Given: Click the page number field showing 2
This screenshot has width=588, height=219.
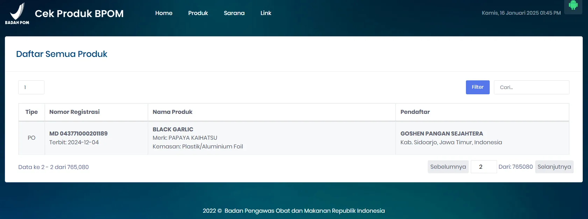Looking at the screenshot, I should point(483,167).
